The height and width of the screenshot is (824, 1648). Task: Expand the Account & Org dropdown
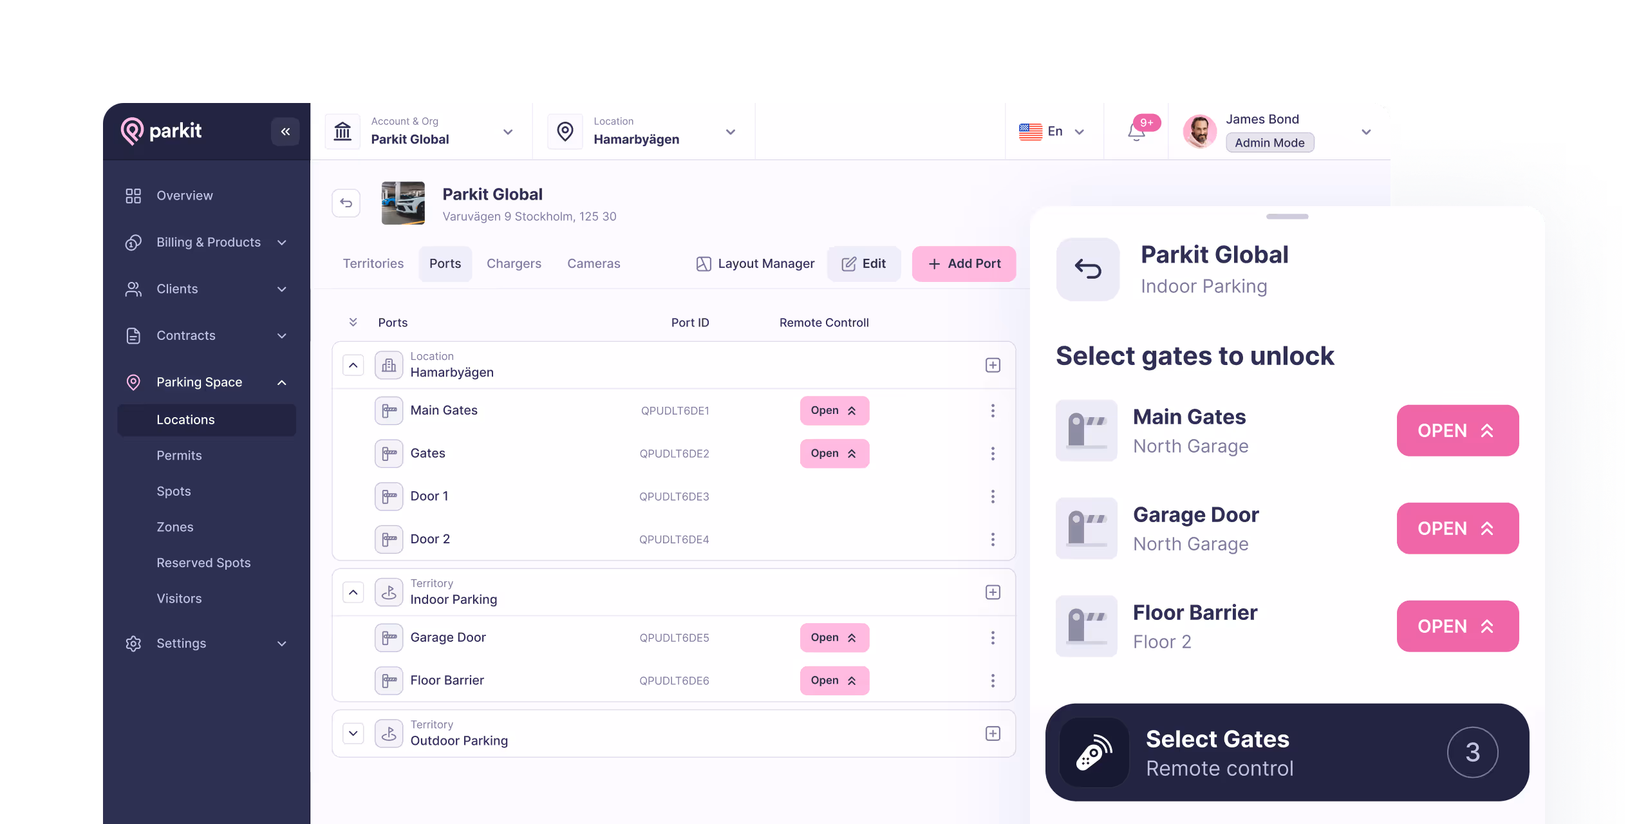tap(508, 132)
